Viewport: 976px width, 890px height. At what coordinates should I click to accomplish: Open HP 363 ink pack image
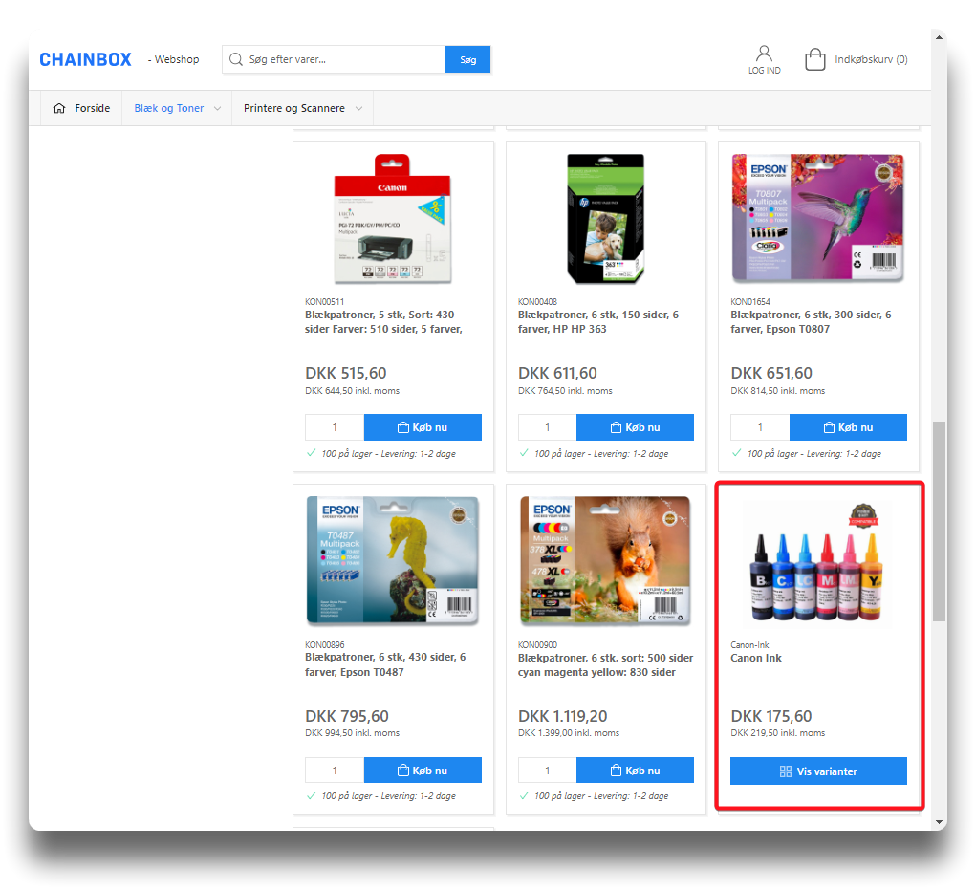[606, 219]
